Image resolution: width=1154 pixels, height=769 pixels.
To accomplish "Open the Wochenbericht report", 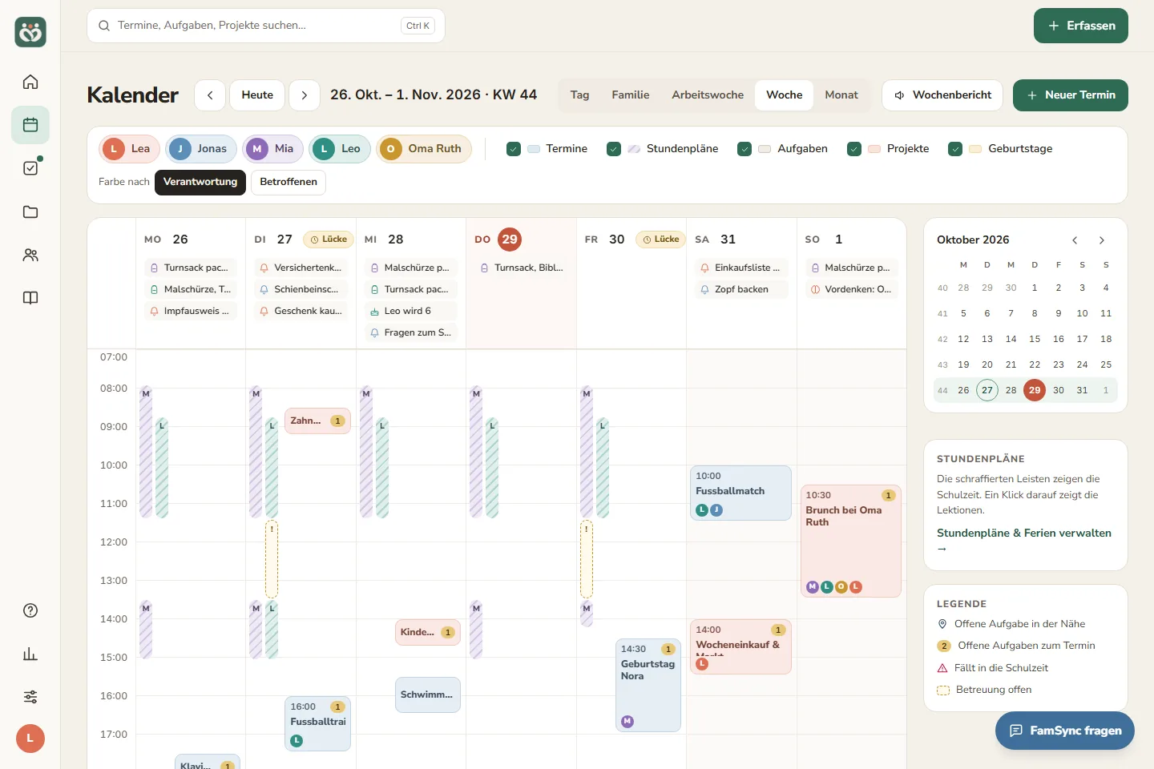I will click(x=942, y=95).
